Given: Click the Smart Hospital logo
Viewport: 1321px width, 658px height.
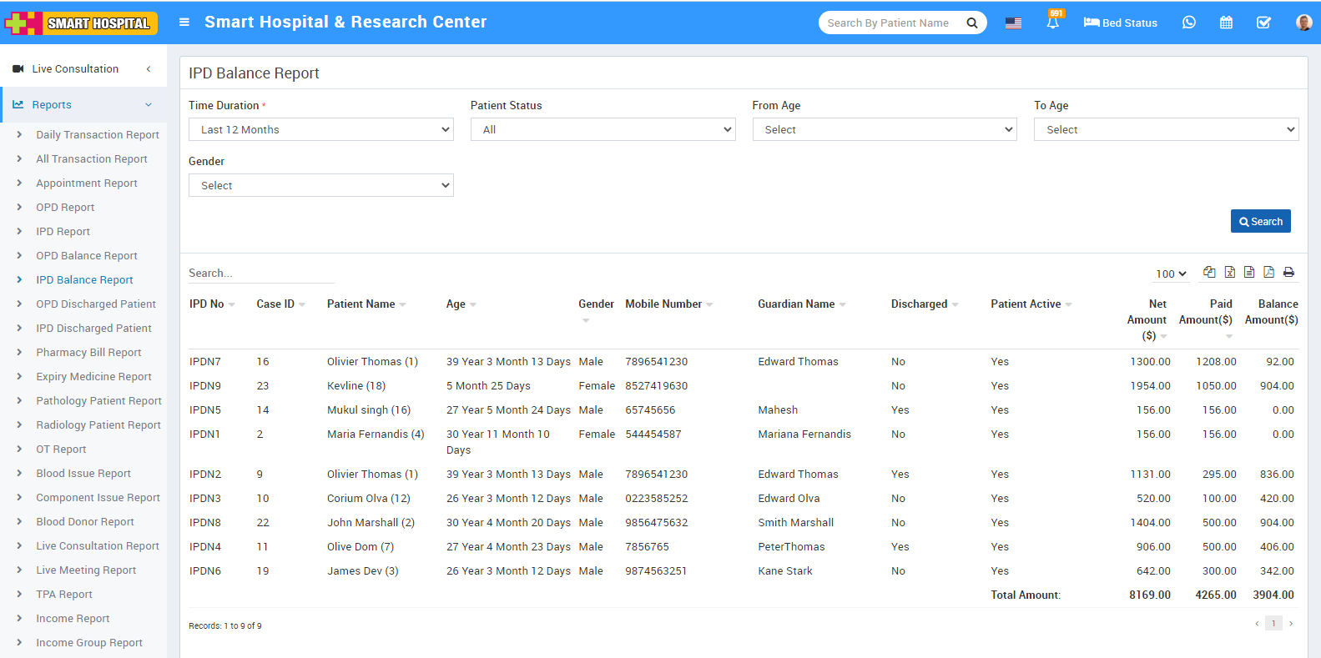Looking at the screenshot, I should (x=80, y=23).
